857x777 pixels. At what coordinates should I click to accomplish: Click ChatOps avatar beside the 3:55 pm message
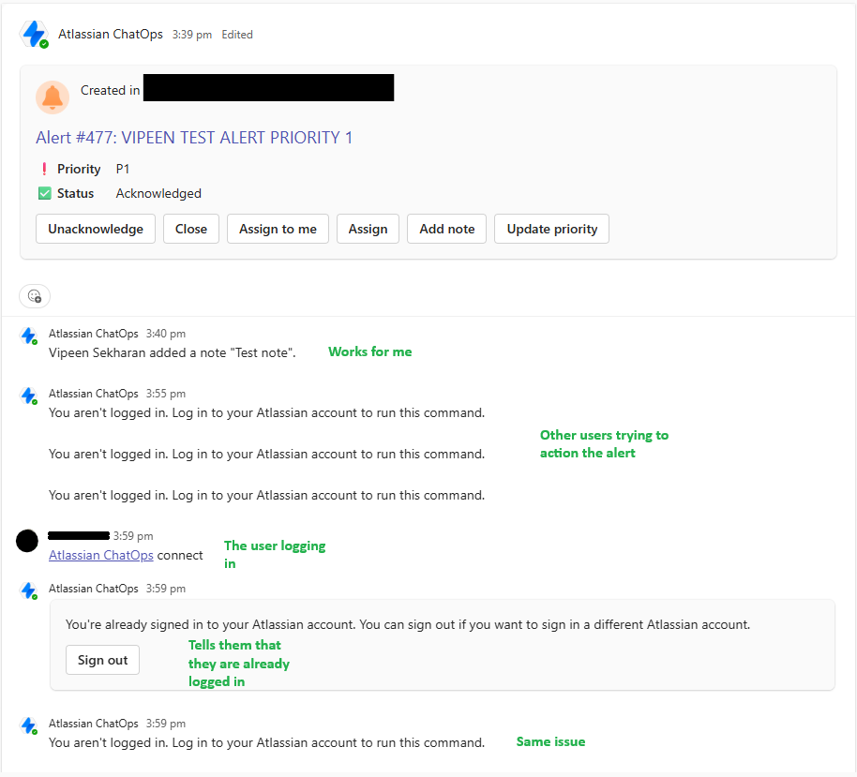[x=29, y=396]
